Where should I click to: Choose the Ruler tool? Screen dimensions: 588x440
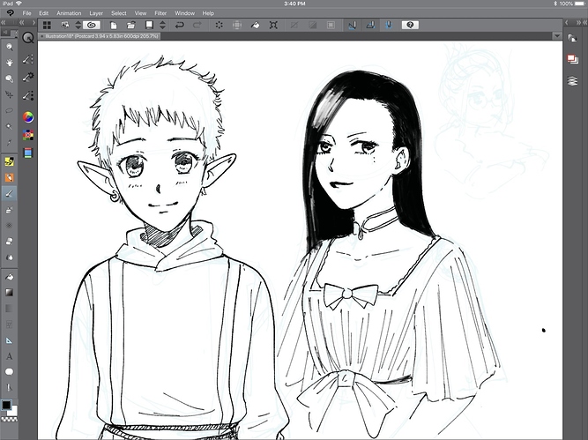[9, 339]
